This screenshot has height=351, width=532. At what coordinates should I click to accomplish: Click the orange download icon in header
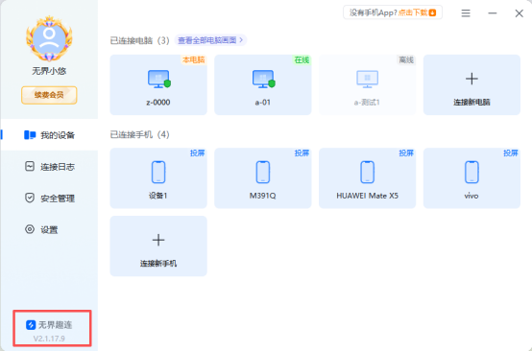point(432,12)
